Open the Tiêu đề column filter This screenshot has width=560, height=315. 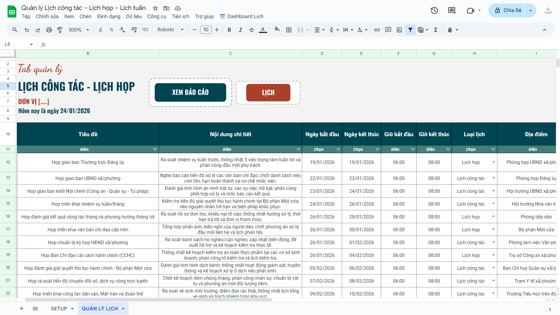[155, 149]
